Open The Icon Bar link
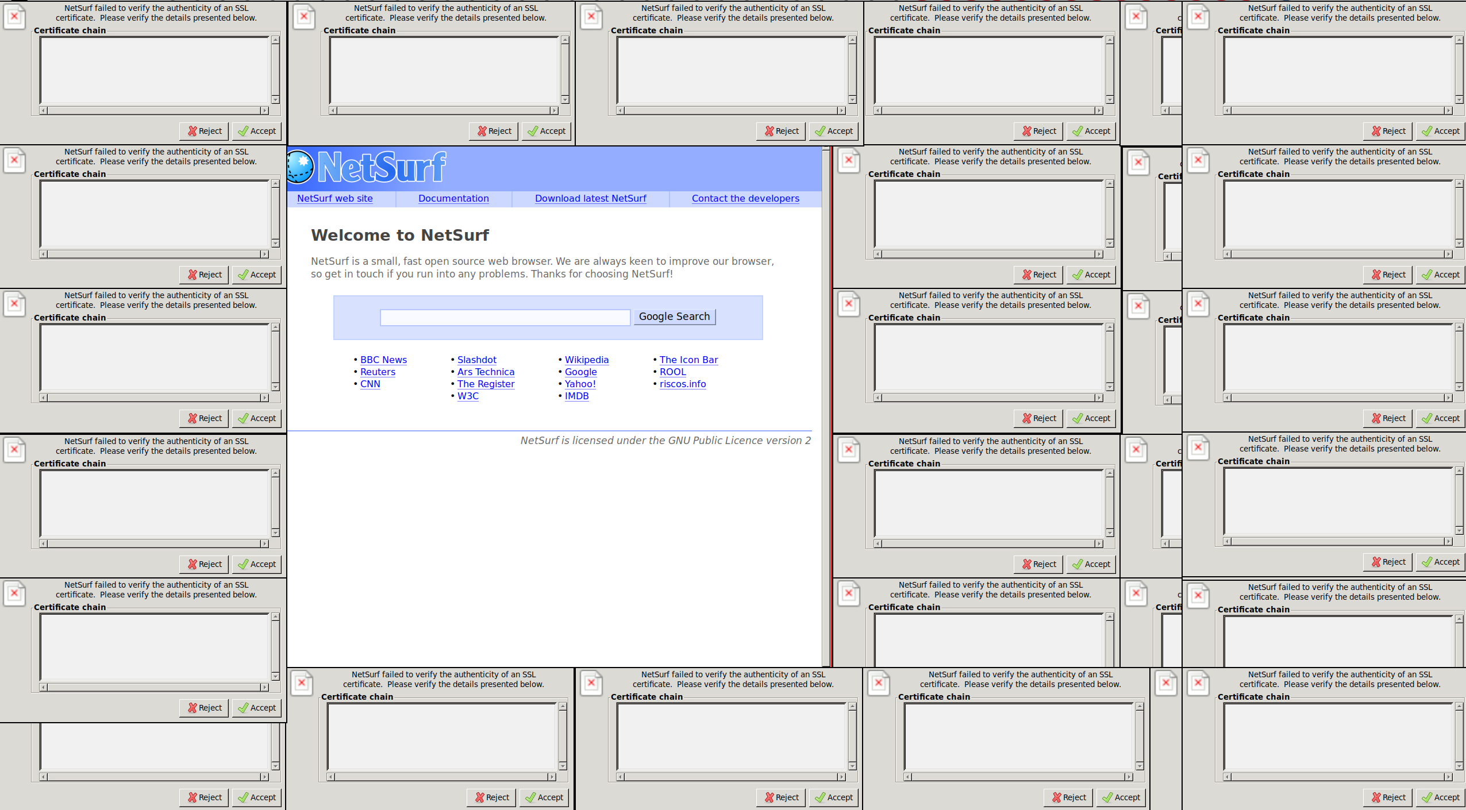This screenshot has width=1466, height=810. 688,360
